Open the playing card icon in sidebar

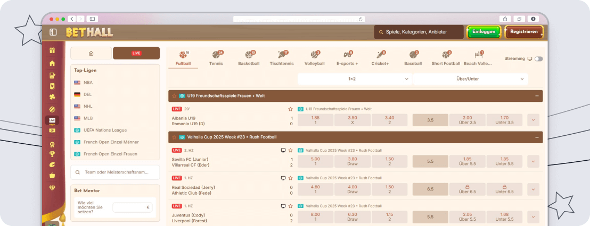pos(52,86)
